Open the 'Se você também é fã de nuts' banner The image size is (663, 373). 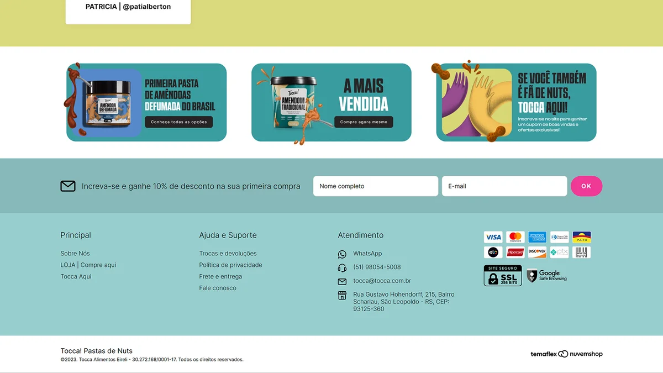click(x=516, y=103)
